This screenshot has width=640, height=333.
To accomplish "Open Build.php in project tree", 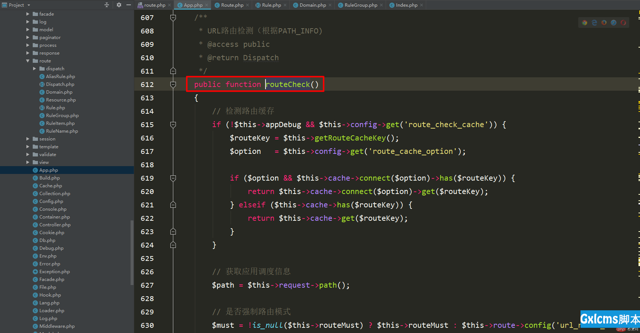I will tap(46, 178).
